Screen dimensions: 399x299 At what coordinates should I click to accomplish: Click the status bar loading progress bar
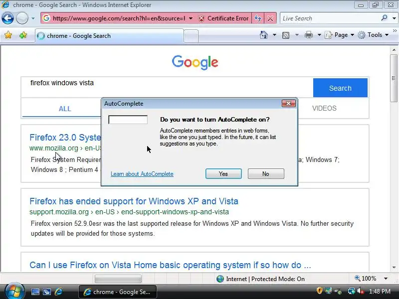click(118, 279)
